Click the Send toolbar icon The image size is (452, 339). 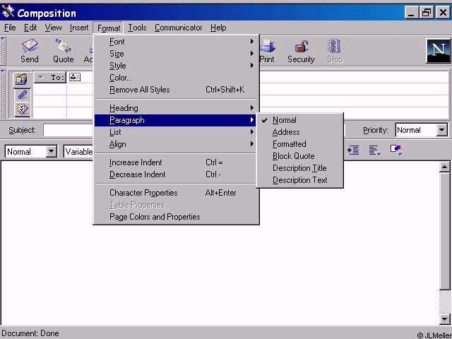pos(30,51)
